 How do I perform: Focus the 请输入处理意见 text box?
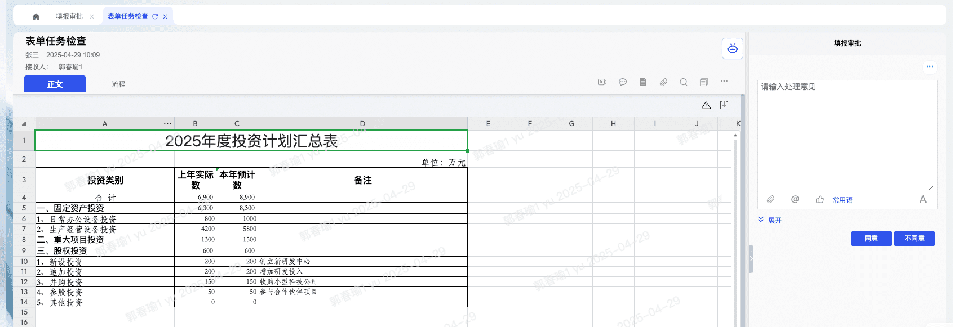point(847,135)
